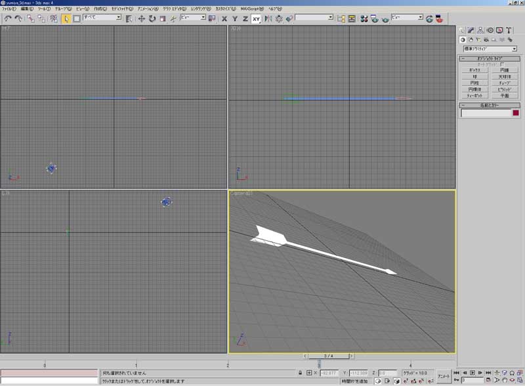The width and height of the screenshot is (525, 386).
Task: Activate the Select and Manipulate tool
Action: coord(173,18)
